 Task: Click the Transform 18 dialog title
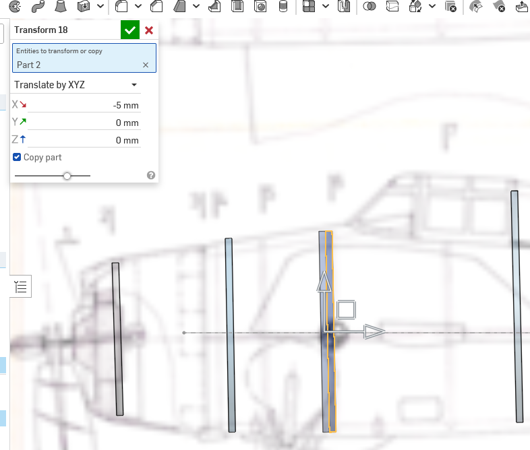[41, 30]
